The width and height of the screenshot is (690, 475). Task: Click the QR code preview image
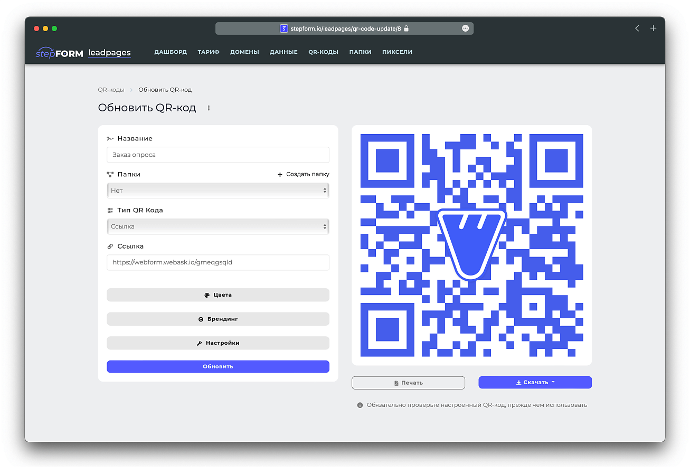[471, 245]
